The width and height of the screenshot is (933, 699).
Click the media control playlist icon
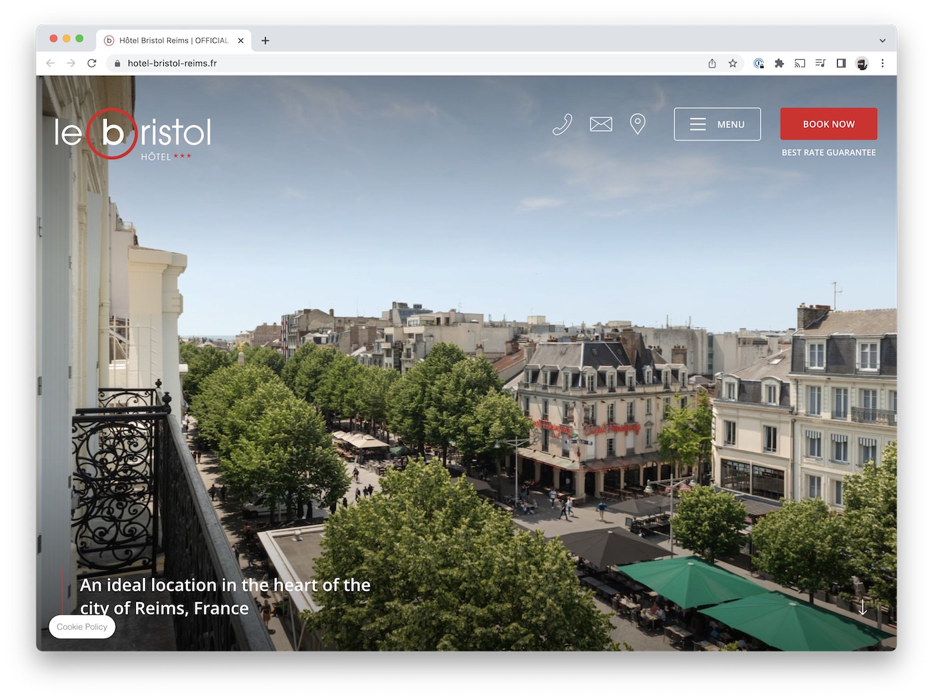(x=820, y=63)
